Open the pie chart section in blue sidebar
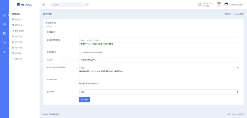 point(5,33)
